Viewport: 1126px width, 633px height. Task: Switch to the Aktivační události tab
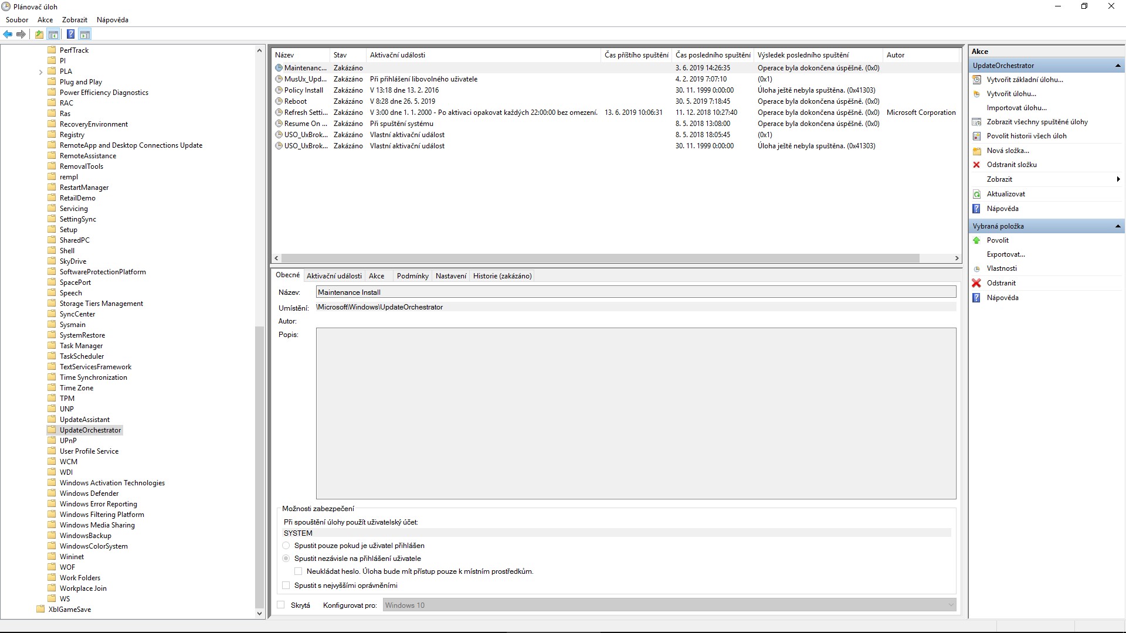pos(334,276)
